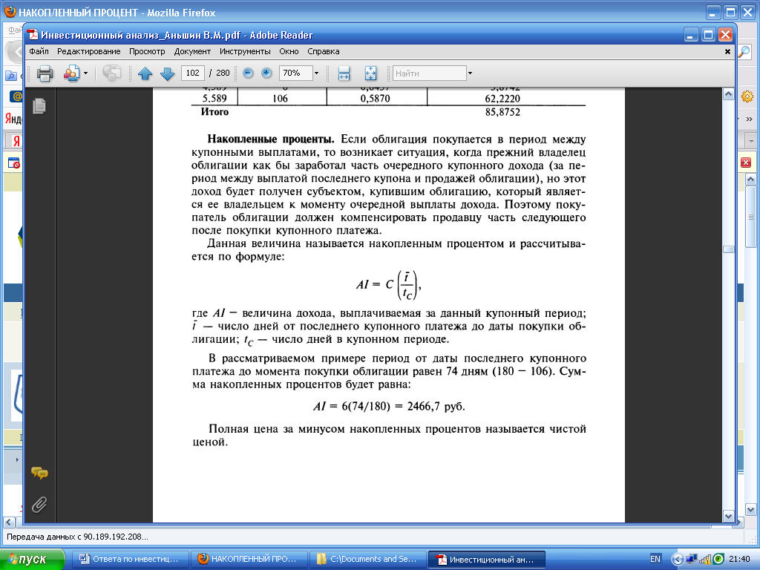Open the Документ menu
This screenshot has height=570, width=760.
coord(192,51)
